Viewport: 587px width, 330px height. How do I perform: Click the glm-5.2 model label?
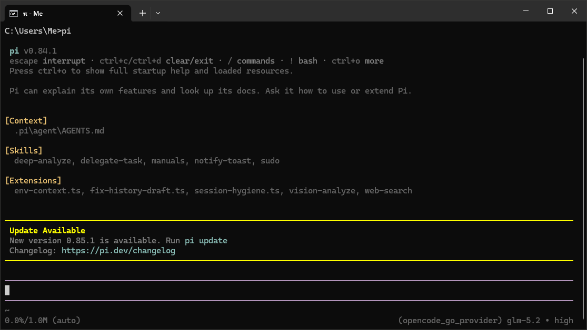523,321
